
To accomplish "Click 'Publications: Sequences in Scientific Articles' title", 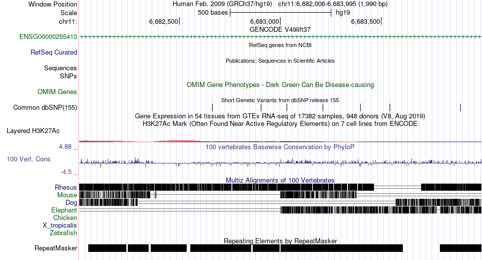I will point(280,61).
